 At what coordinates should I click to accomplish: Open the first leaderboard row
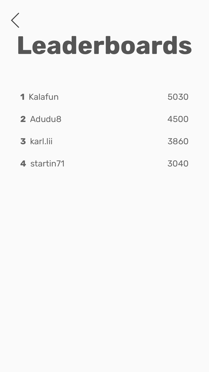click(x=105, y=97)
